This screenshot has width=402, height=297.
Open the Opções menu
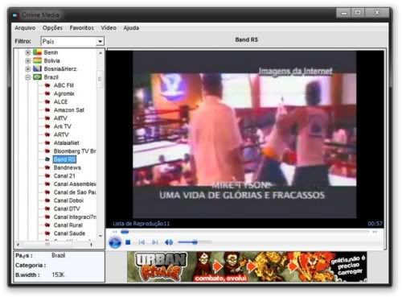click(52, 28)
